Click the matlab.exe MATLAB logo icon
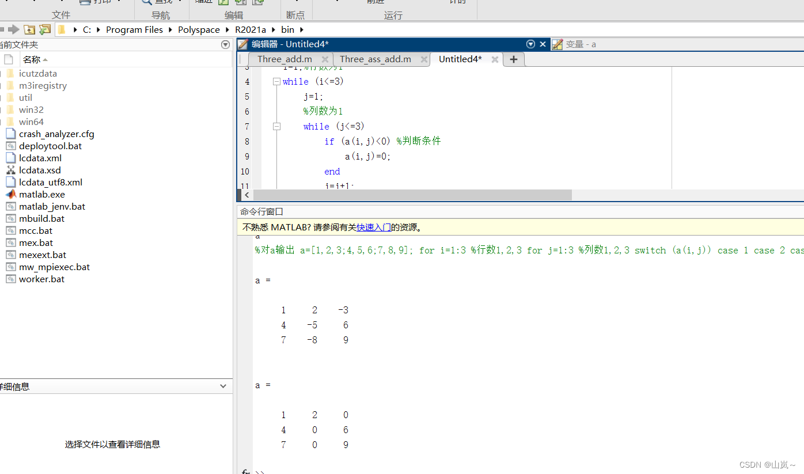The height and width of the screenshot is (474, 804). pos(10,194)
